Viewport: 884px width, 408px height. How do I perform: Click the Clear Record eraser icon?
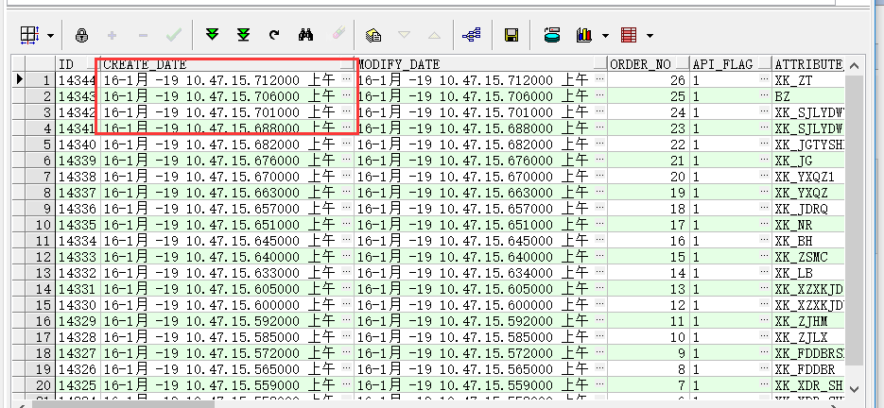[338, 34]
